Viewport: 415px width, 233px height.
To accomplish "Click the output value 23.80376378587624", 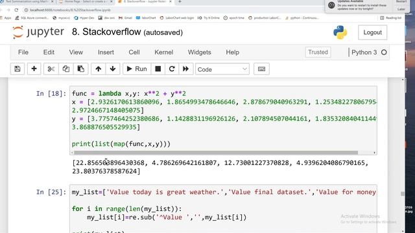I will tap(106, 171).
